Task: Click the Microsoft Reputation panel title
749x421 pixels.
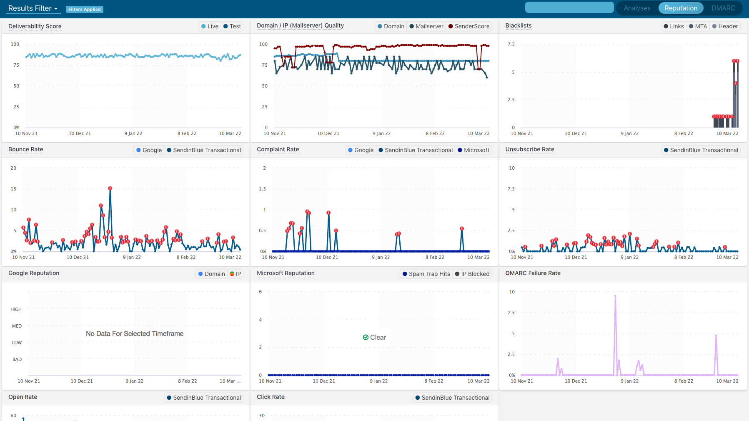Action: pyautogui.click(x=286, y=273)
